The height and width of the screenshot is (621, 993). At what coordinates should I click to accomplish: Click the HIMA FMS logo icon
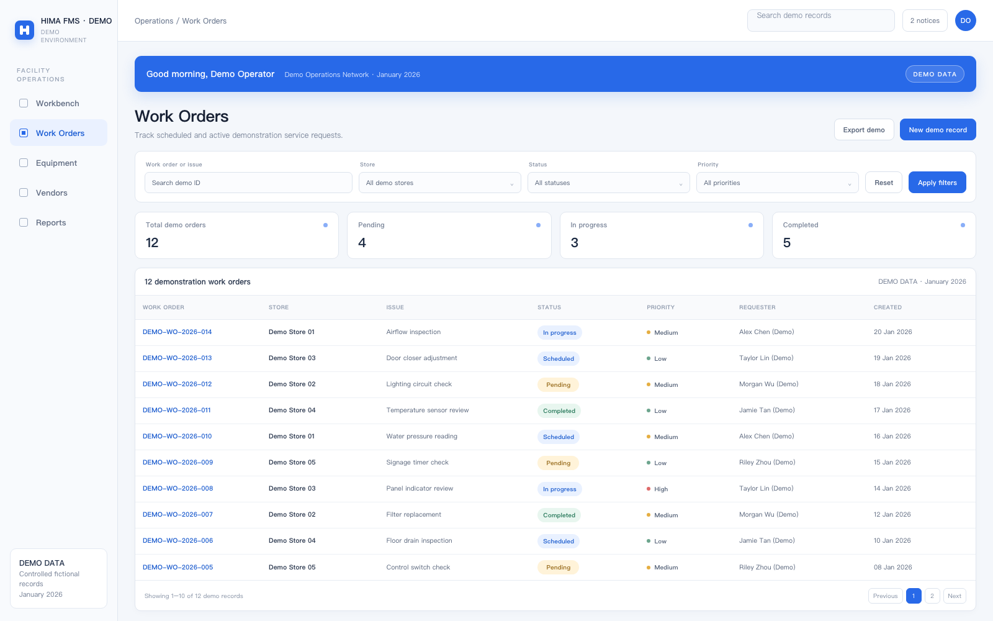click(x=25, y=30)
